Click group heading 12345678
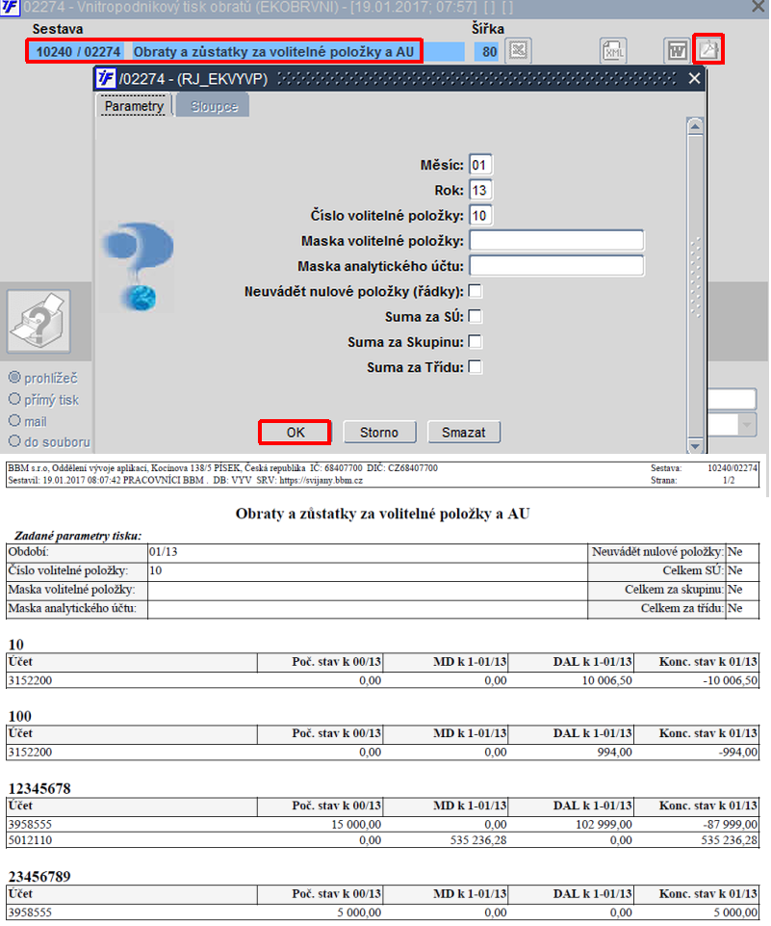Image resolution: width=771 pixels, height=926 pixels. pyautogui.click(x=39, y=789)
